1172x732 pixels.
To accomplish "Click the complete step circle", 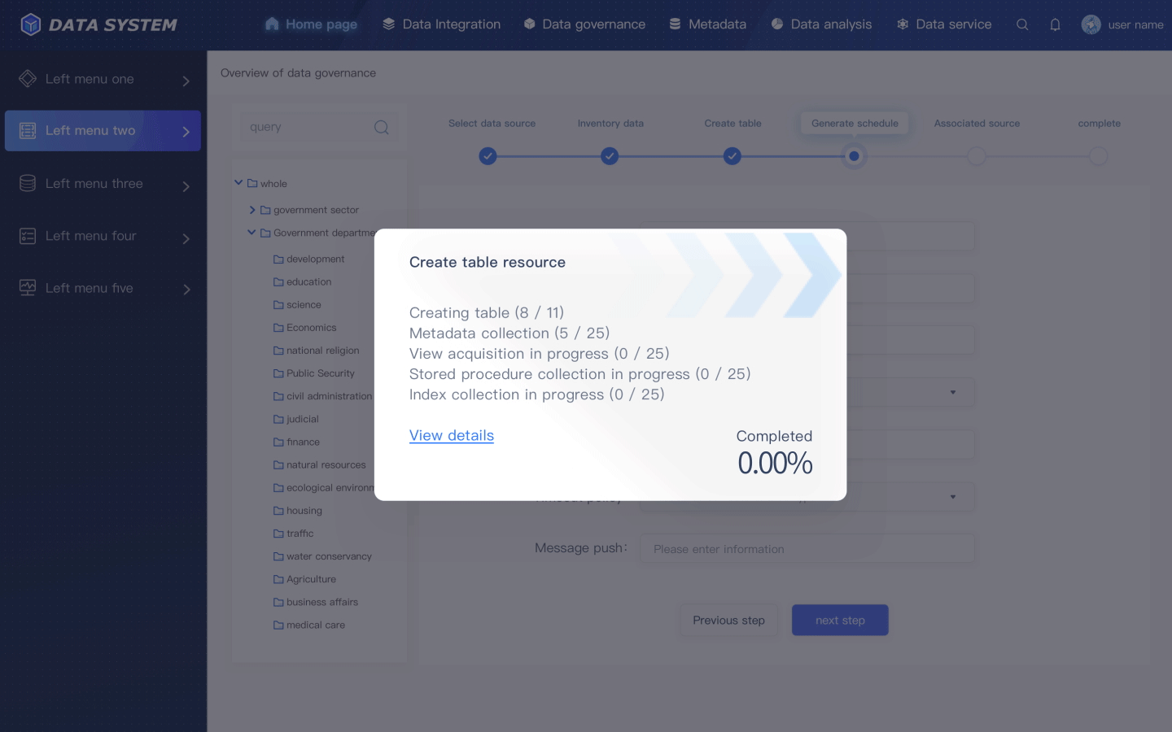I will [x=1099, y=156].
